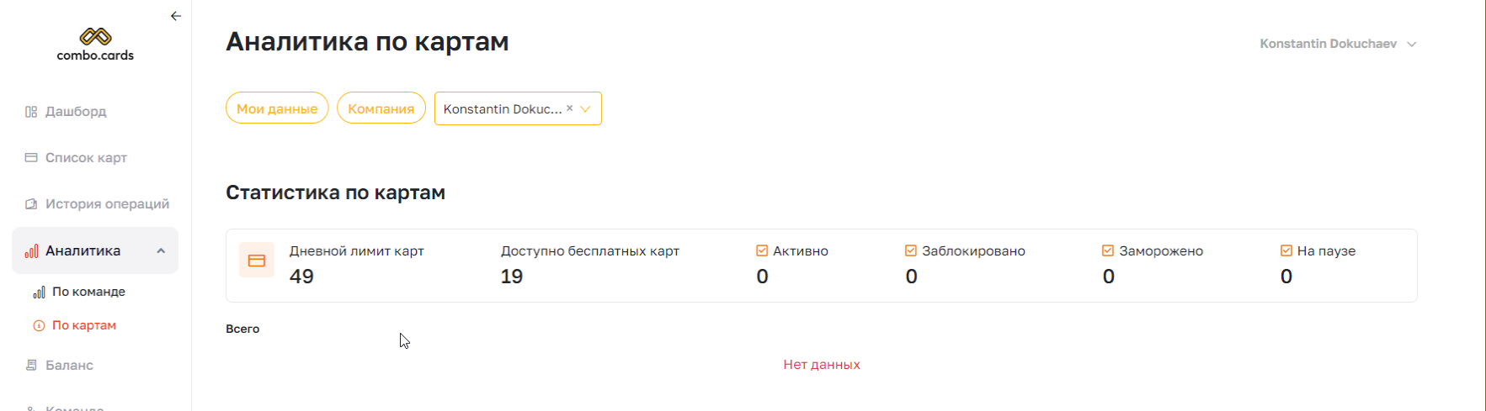1486x411 pixels.
Task: Toggle the Активно checkbox
Action: 762,250
